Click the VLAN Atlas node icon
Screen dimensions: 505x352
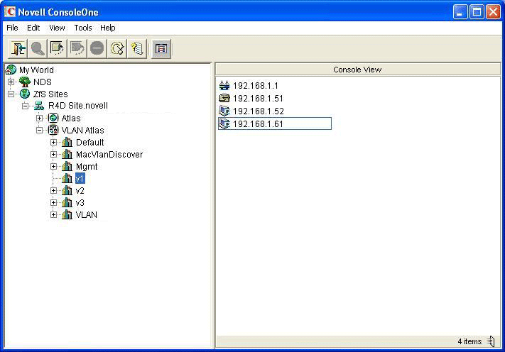coord(53,130)
